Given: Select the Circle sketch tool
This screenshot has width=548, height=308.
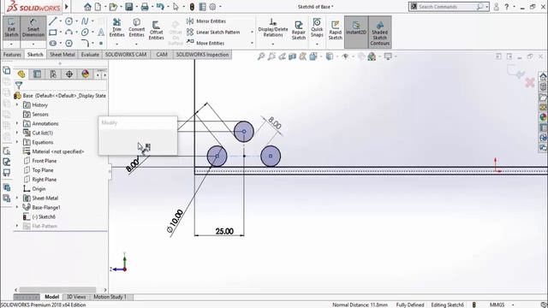Looking at the screenshot, I should pos(68,21).
